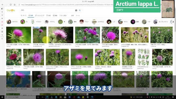Open Microsoft Edge from the taskbar
Screen dimensions: 176x99
tap(47, 97)
